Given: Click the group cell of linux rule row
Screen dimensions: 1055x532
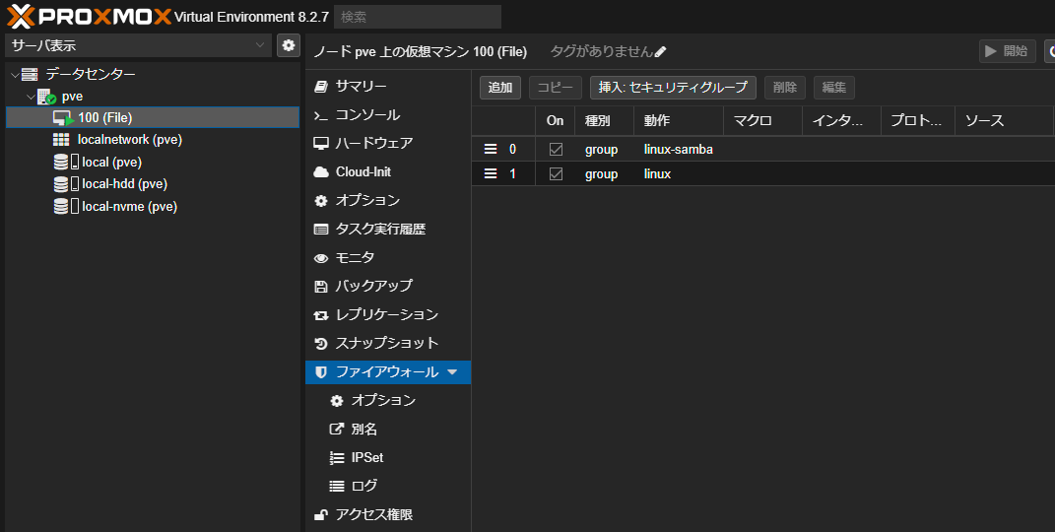Looking at the screenshot, I should (604, 174).
